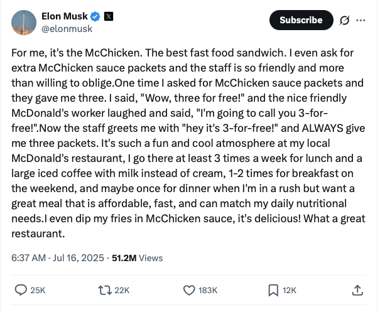Open the three-dot more options menu
Image resolution: width=380 pixels, height=312 pixels.
pyautogui.click(x=361, y=20)
